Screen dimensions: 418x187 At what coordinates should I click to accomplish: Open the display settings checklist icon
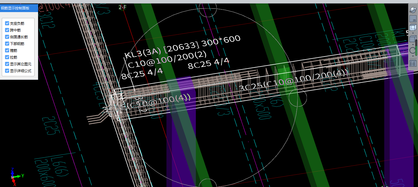pos(413,63)
